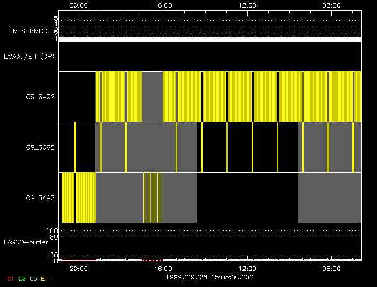The height and width of the screenshot is (287, 377).
Task: Select the white EIT legend label
Action: [x=45, y=278]
